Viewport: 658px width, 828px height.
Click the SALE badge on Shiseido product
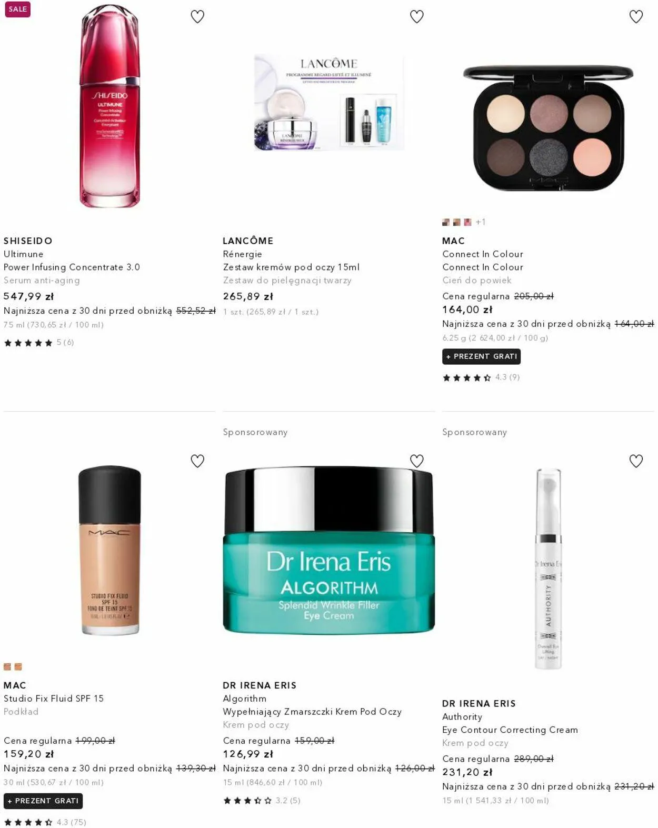17,9
